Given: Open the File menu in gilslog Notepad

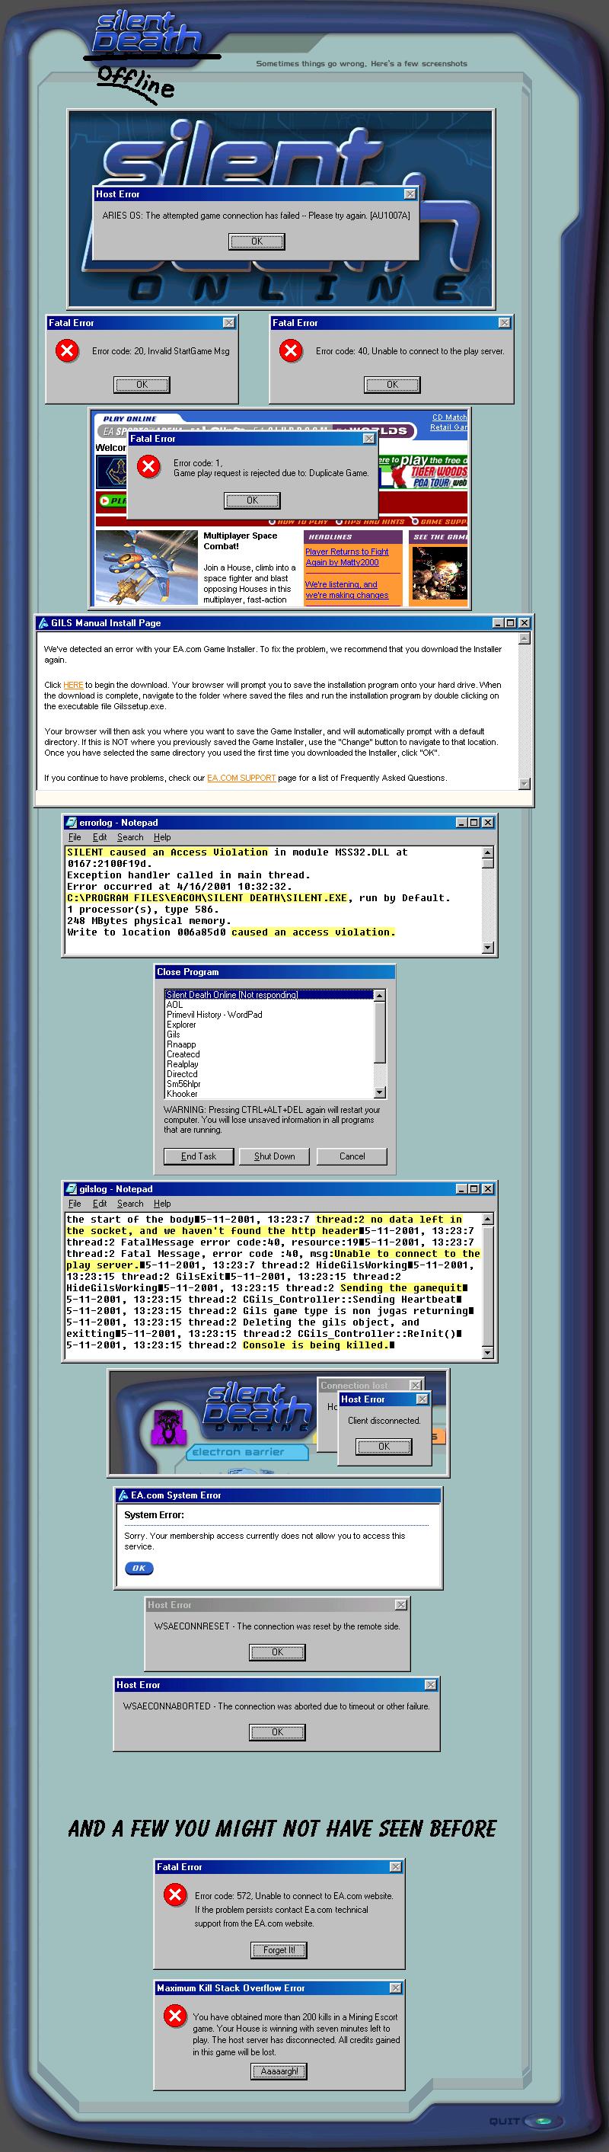Looking at the screenshot, I should tap(75, 1204).
